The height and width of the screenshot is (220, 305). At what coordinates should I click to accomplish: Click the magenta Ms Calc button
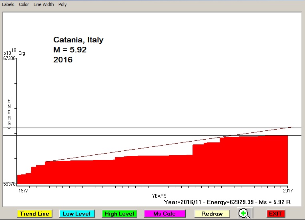(x=164, y=214)
